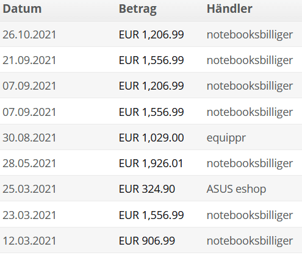Select the 26.10.2021 date entry
The image size is (302, 255).
pos(29,35)
